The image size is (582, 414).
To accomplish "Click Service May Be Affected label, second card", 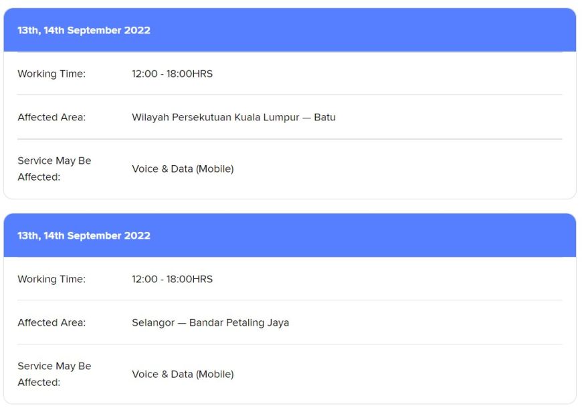I will tap(54, 374).
